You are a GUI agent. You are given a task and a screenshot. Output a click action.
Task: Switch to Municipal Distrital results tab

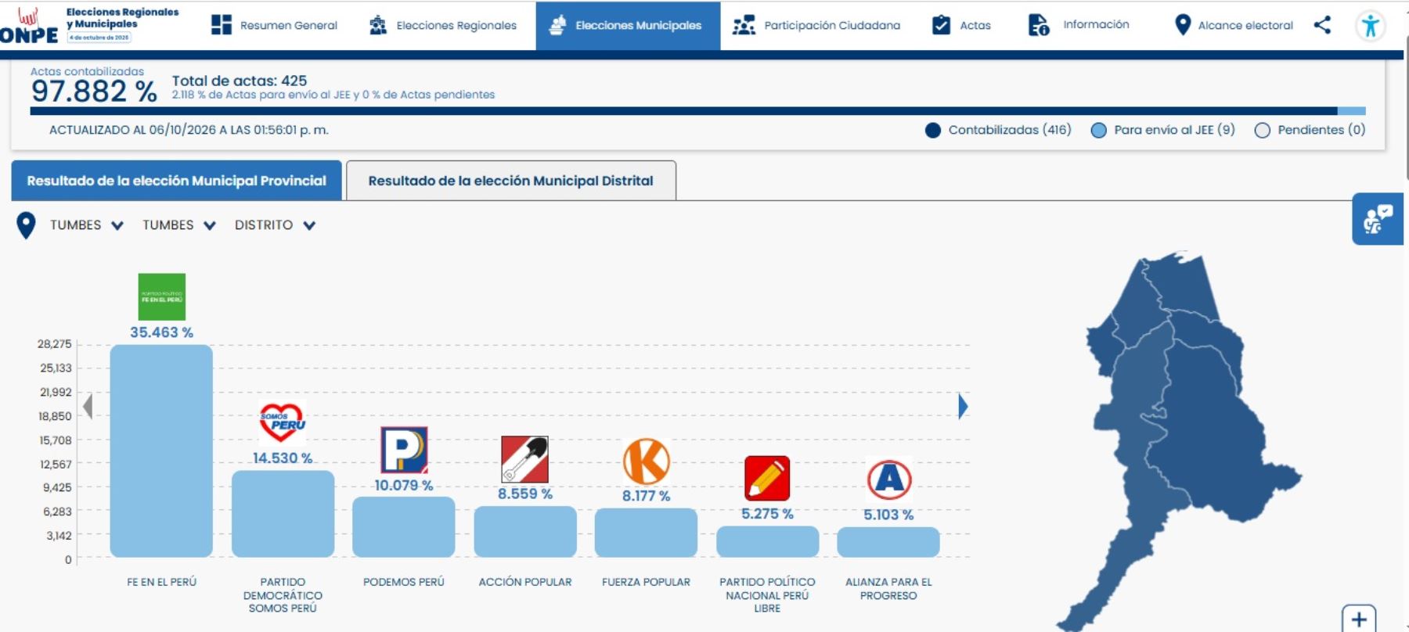[x=511, y=181]
